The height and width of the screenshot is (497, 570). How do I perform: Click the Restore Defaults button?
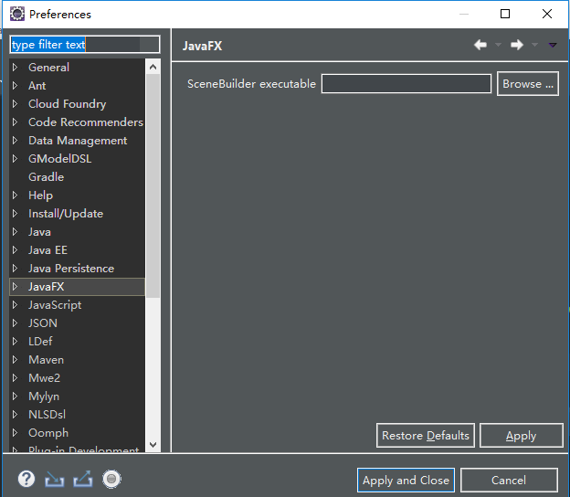426,435
